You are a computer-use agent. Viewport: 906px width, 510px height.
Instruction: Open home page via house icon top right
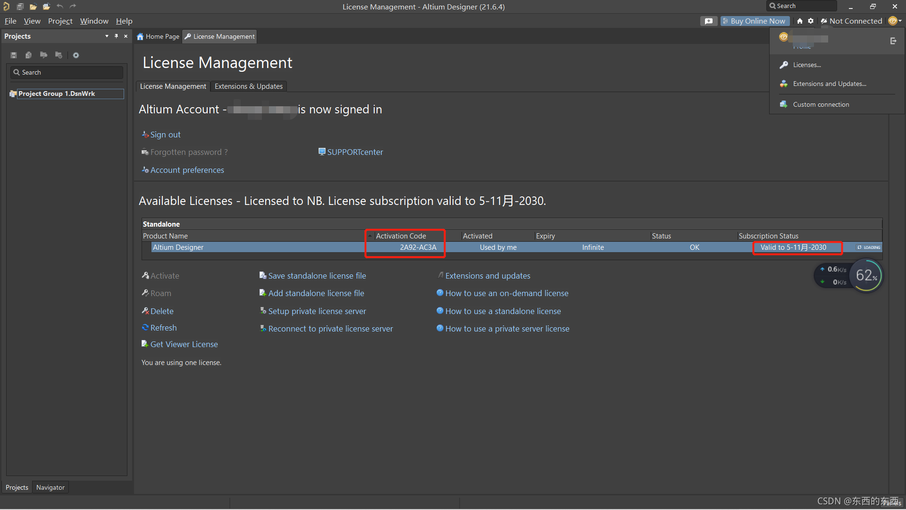(x=799, y=21)
